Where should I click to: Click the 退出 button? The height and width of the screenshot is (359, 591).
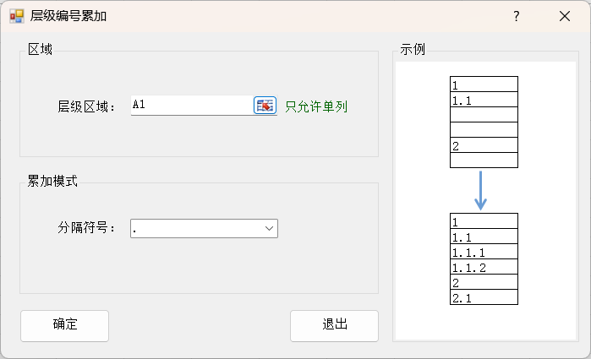[x=334, y=326]
